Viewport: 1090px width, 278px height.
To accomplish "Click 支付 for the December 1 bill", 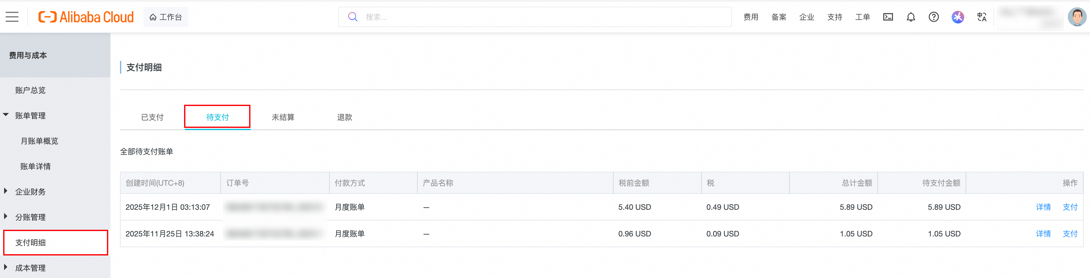I will coord(1070,207).
